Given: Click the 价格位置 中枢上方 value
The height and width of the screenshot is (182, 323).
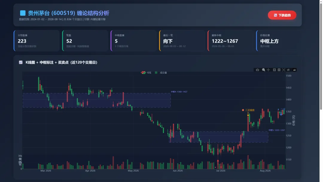Looking at the screenshot, I should [269, 41].
